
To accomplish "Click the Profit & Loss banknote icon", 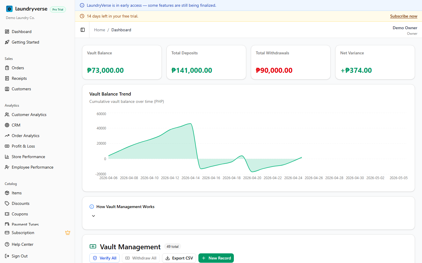I will click(7, 146).
